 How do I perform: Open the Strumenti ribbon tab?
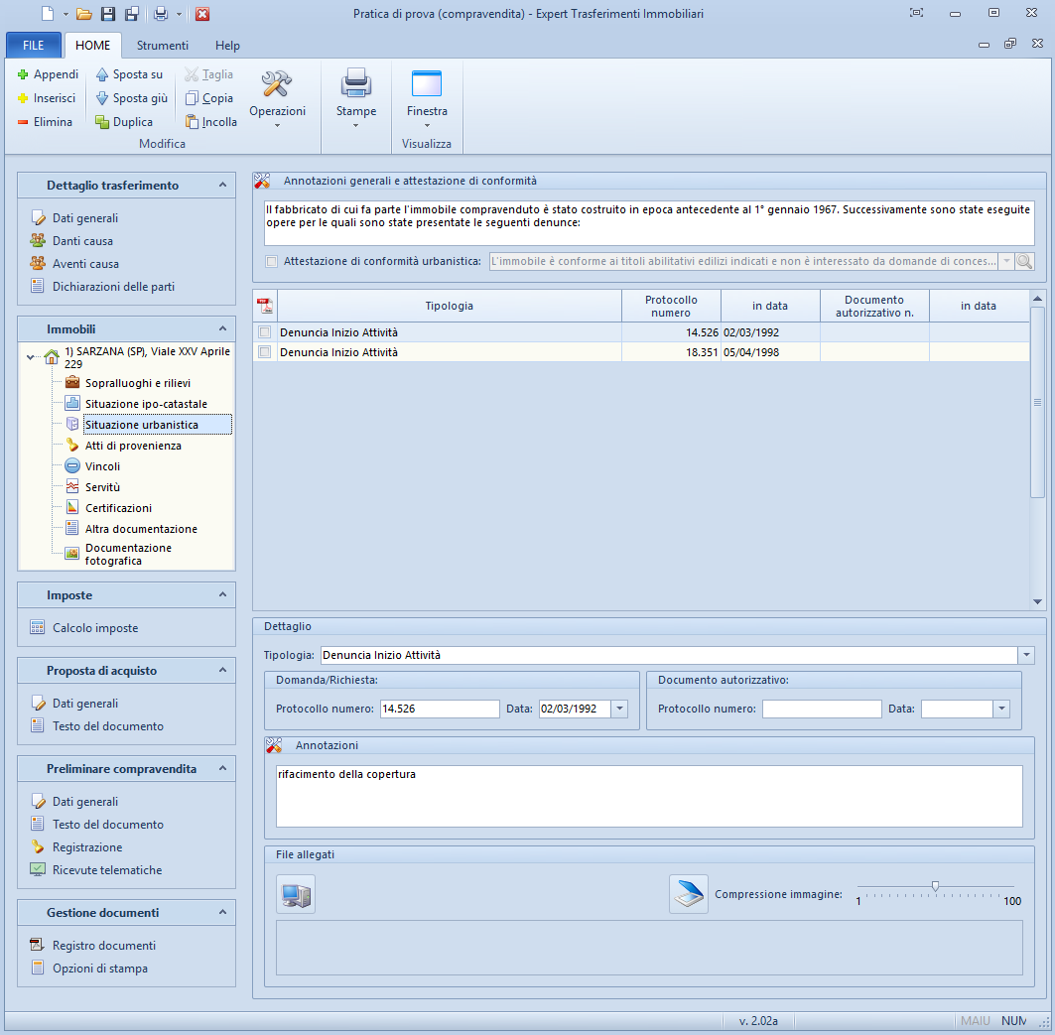pyautogui.click(x=163, y=46)
